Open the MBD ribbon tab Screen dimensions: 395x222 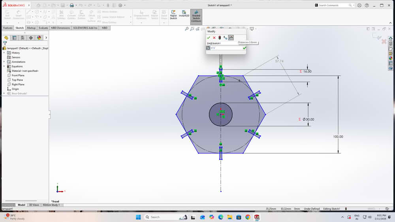pyautogui.click(x=105, y=28)
